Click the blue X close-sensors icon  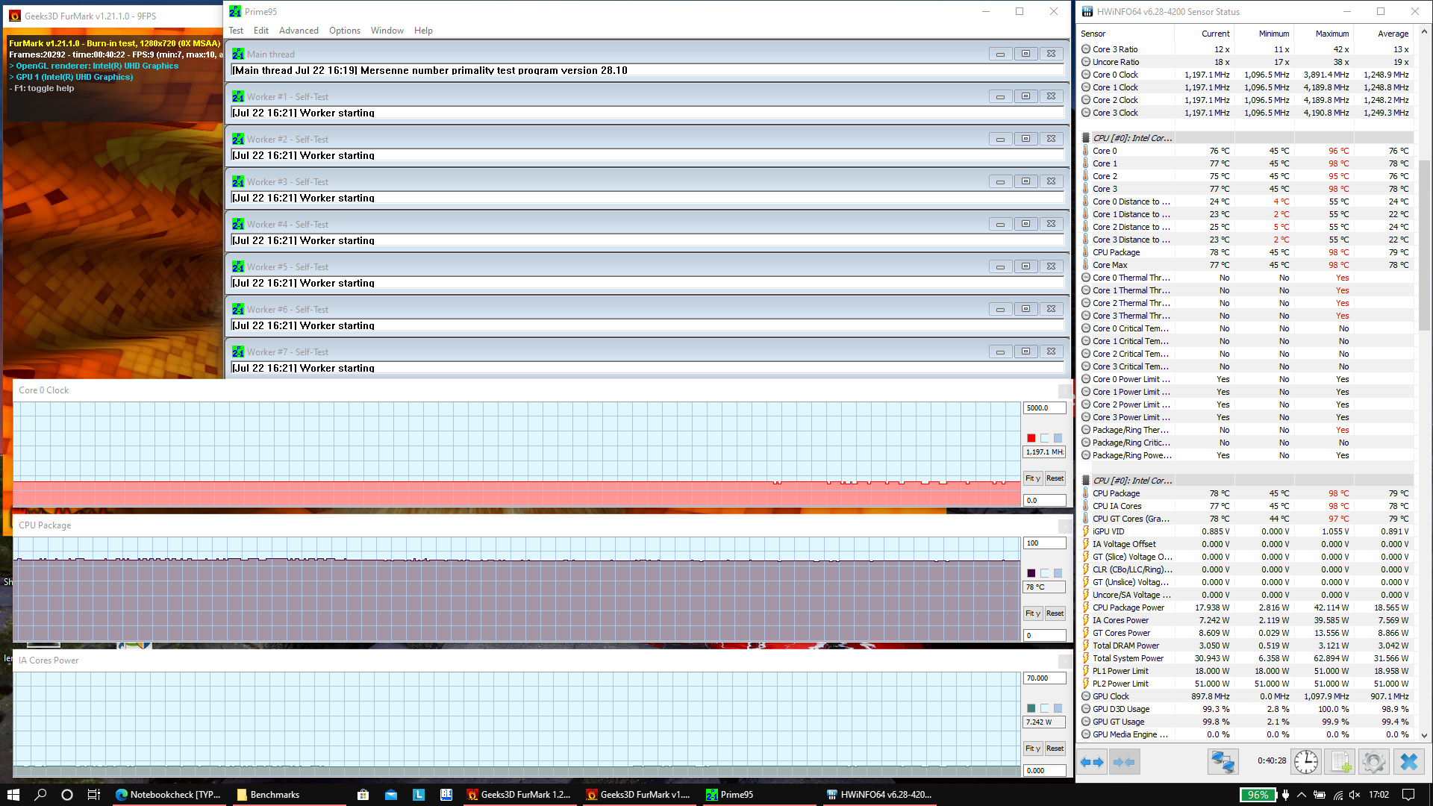1408,762
